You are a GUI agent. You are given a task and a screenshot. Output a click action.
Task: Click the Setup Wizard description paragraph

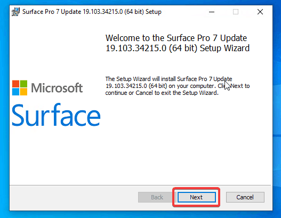(x=178, y=86)
